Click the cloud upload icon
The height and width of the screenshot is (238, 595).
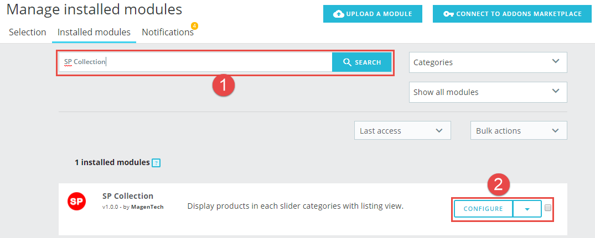coord(339,14)
